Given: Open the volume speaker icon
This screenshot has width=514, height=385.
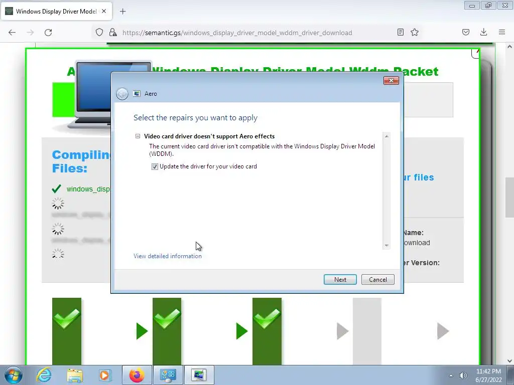Looking at the screenshot, I should (463, 375).
